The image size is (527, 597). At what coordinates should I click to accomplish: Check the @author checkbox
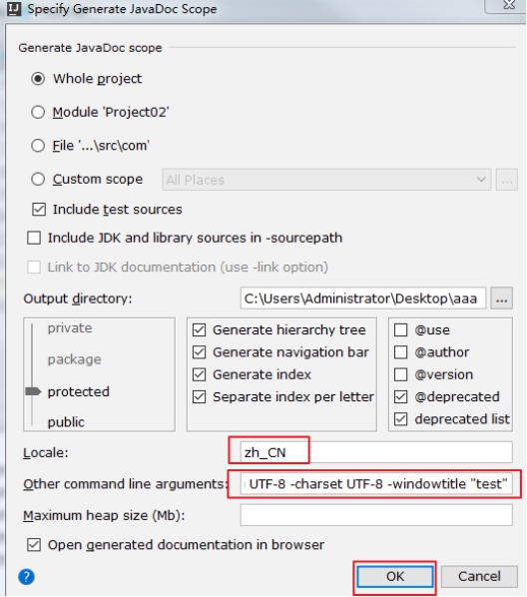pos(400,352)
